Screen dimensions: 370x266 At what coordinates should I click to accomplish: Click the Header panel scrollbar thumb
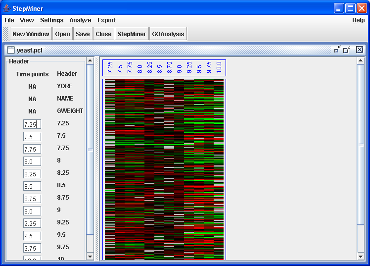pyautogui.click(x=90, y=150)
